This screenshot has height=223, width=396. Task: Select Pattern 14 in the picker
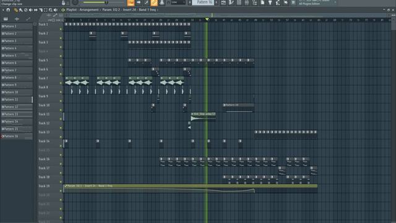tap(17, 121)
